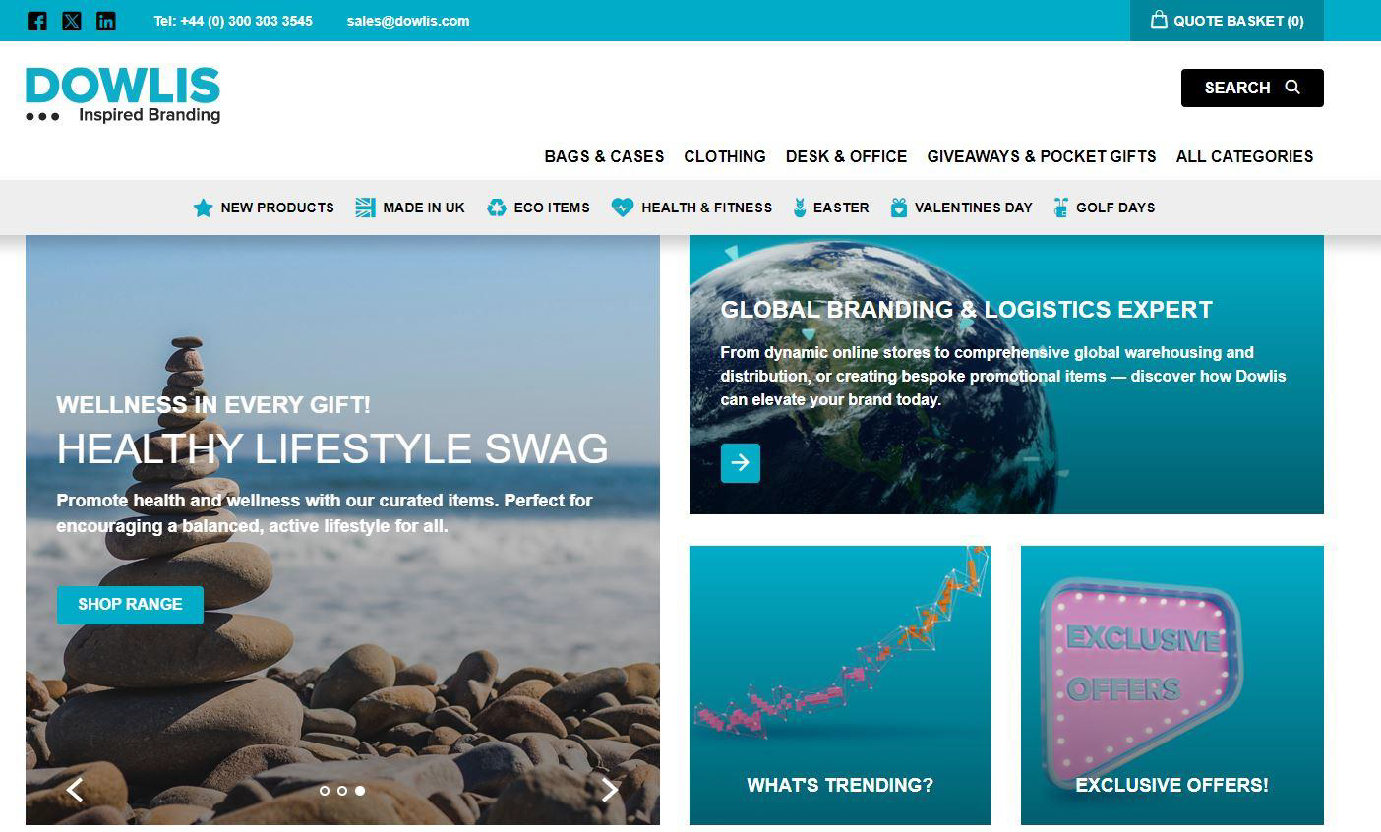Open the Exclusive Offers tile
Image resolution: width=1381 pixels, height=832 pixels.
1172,685
